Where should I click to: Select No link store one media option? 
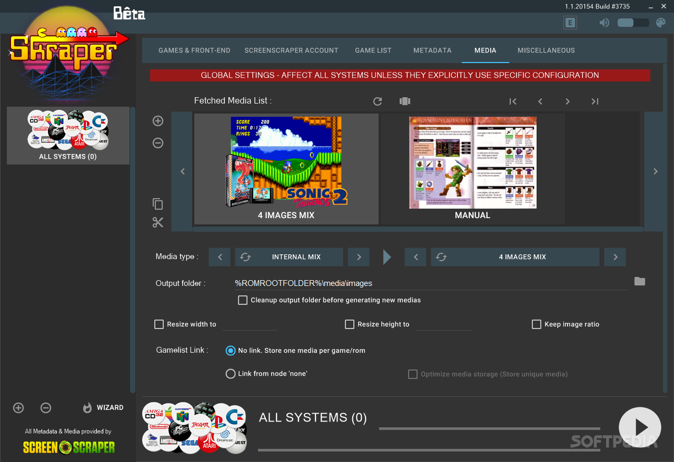231,351
